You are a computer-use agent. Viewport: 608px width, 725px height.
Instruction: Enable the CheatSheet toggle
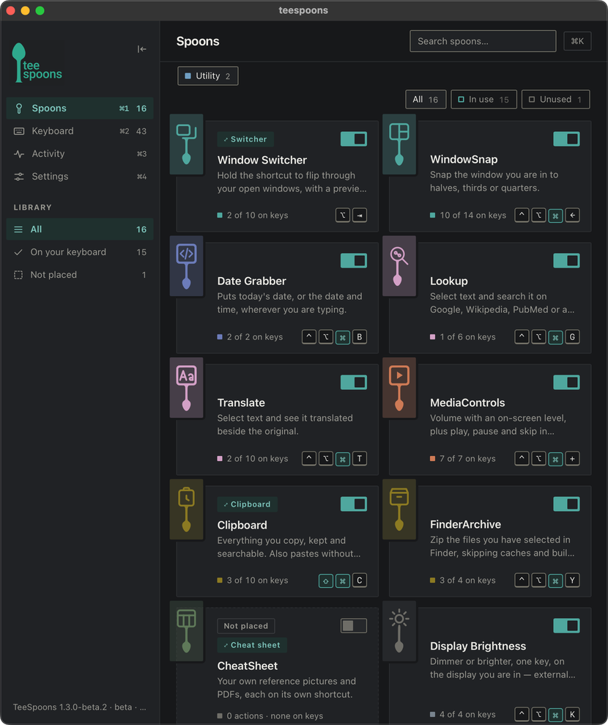click(354, 625)
